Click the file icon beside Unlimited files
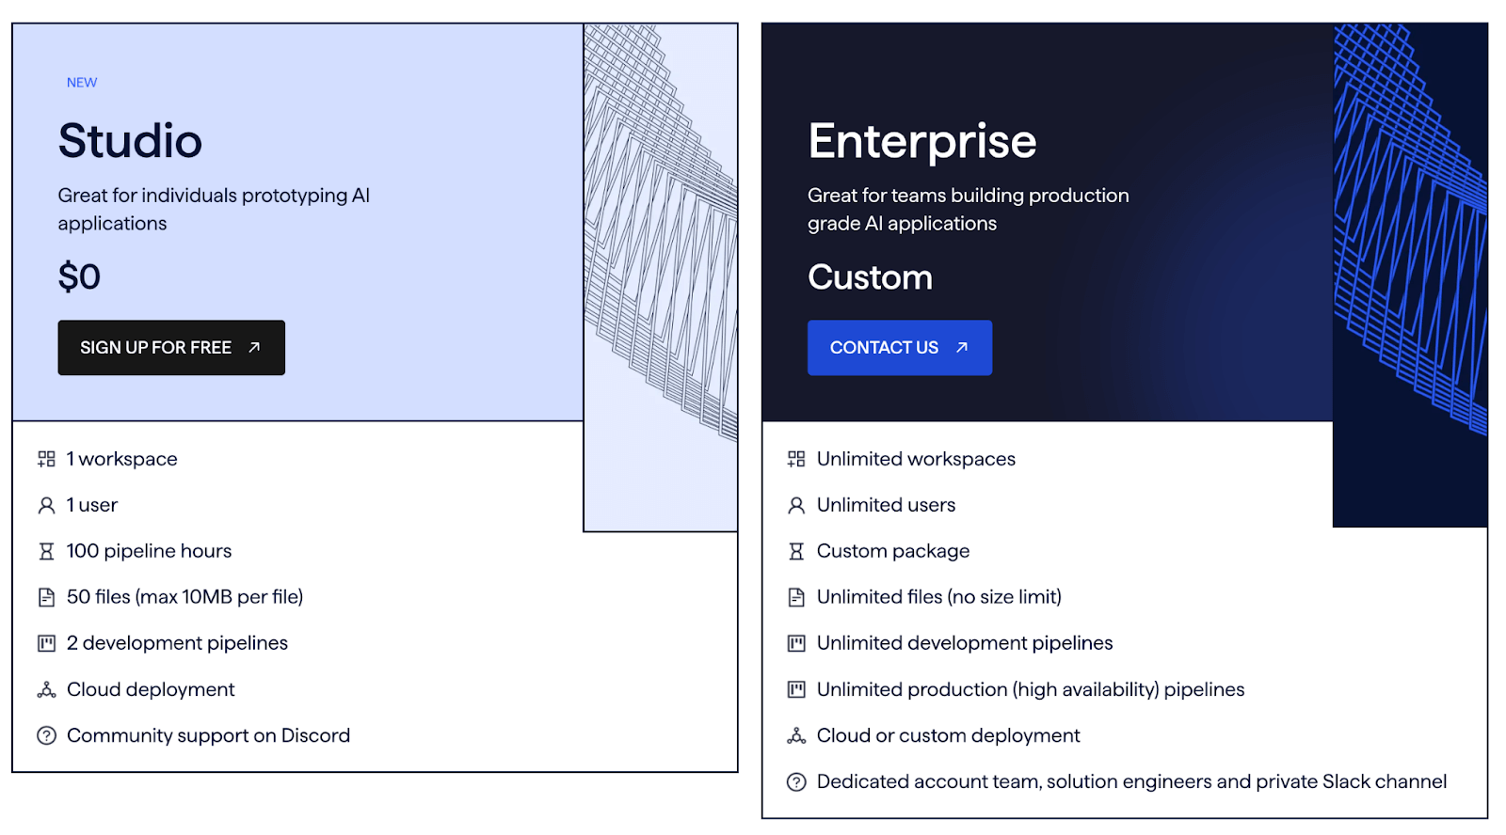1506x835 pixels. pos(796,597)
